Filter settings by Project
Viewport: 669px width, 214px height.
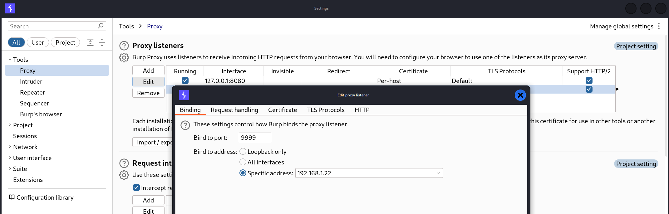pyautogui.click(x=65, y=42)
